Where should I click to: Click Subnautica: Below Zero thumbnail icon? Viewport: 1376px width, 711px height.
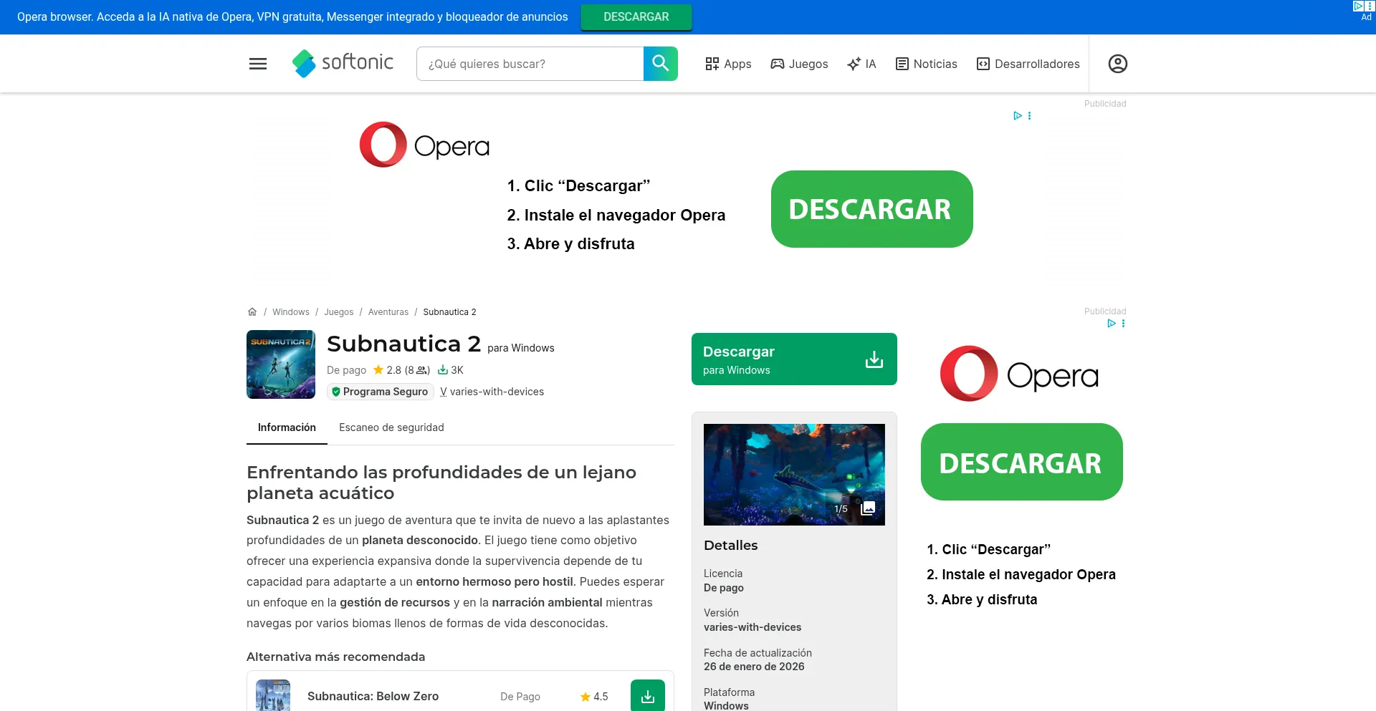pos(273,695)
